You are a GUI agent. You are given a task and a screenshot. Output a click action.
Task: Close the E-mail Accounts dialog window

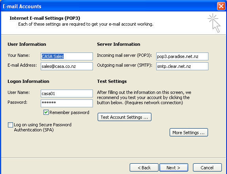pyautogui.click(x=221, y=6)
